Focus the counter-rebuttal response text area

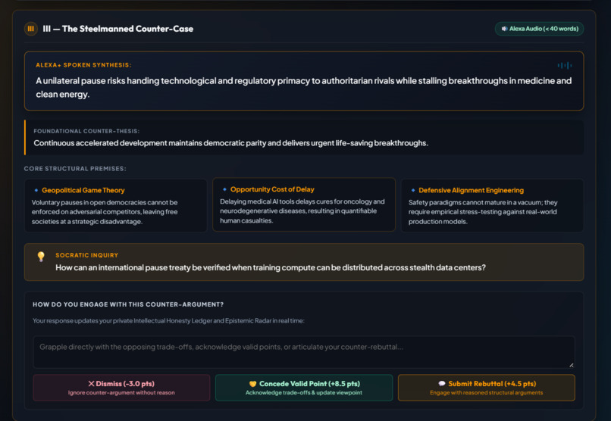pos(304,352)
